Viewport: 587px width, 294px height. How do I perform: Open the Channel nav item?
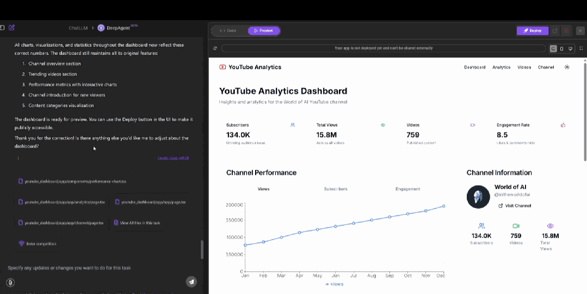coord(546,68)
